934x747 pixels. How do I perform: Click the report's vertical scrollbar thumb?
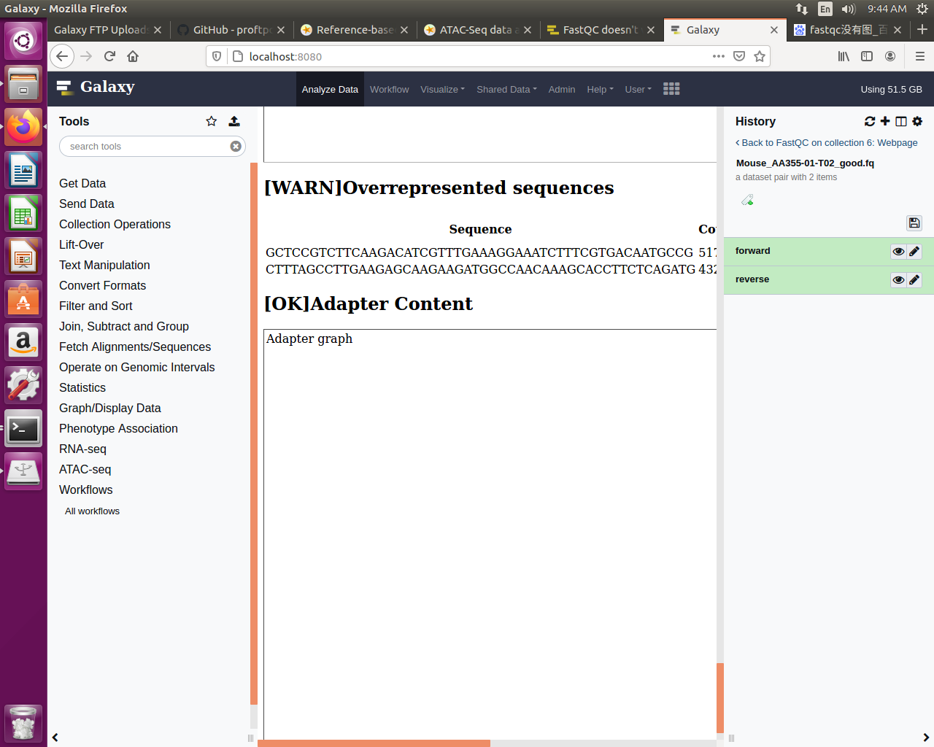tap(720, 697)
